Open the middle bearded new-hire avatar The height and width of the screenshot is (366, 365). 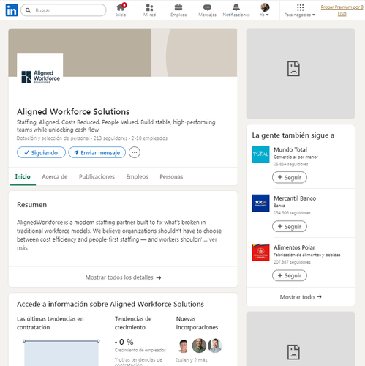click(199, 346)
